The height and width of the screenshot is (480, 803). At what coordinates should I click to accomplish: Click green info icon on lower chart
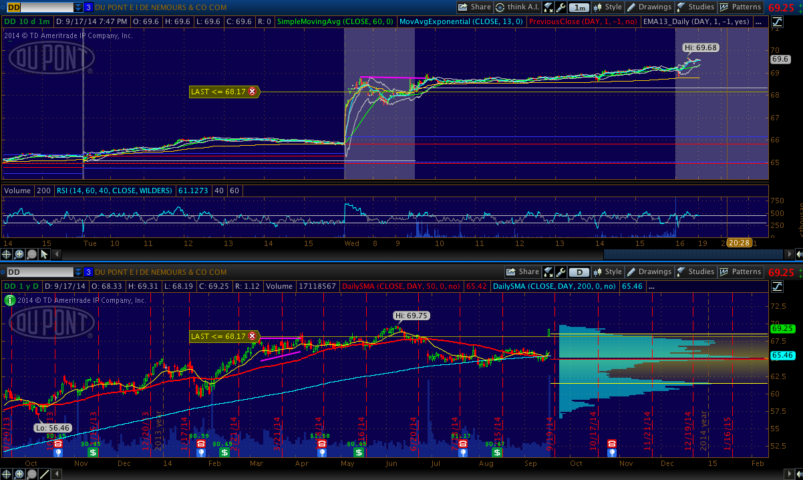click(x=9, y=301)
